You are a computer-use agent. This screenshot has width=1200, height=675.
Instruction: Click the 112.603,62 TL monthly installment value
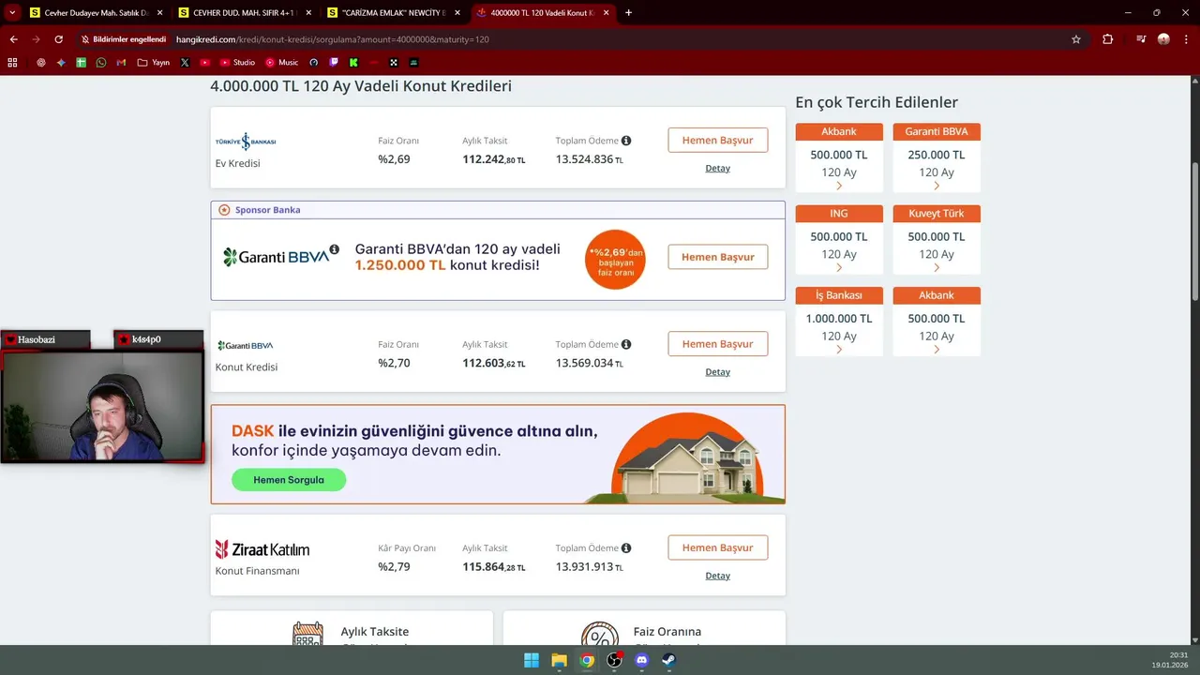(494, 364)
